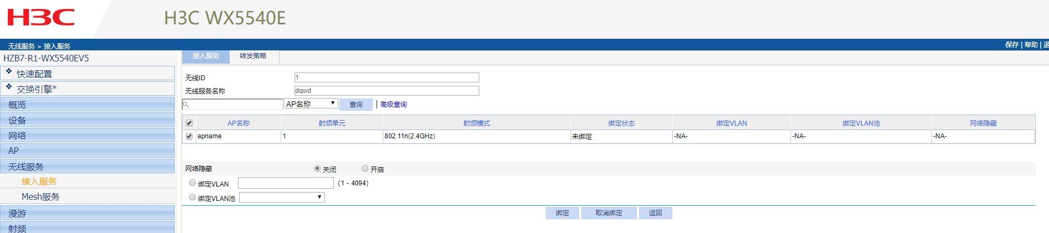
Task: Click the AP search text box
Action: coord(232,104)
